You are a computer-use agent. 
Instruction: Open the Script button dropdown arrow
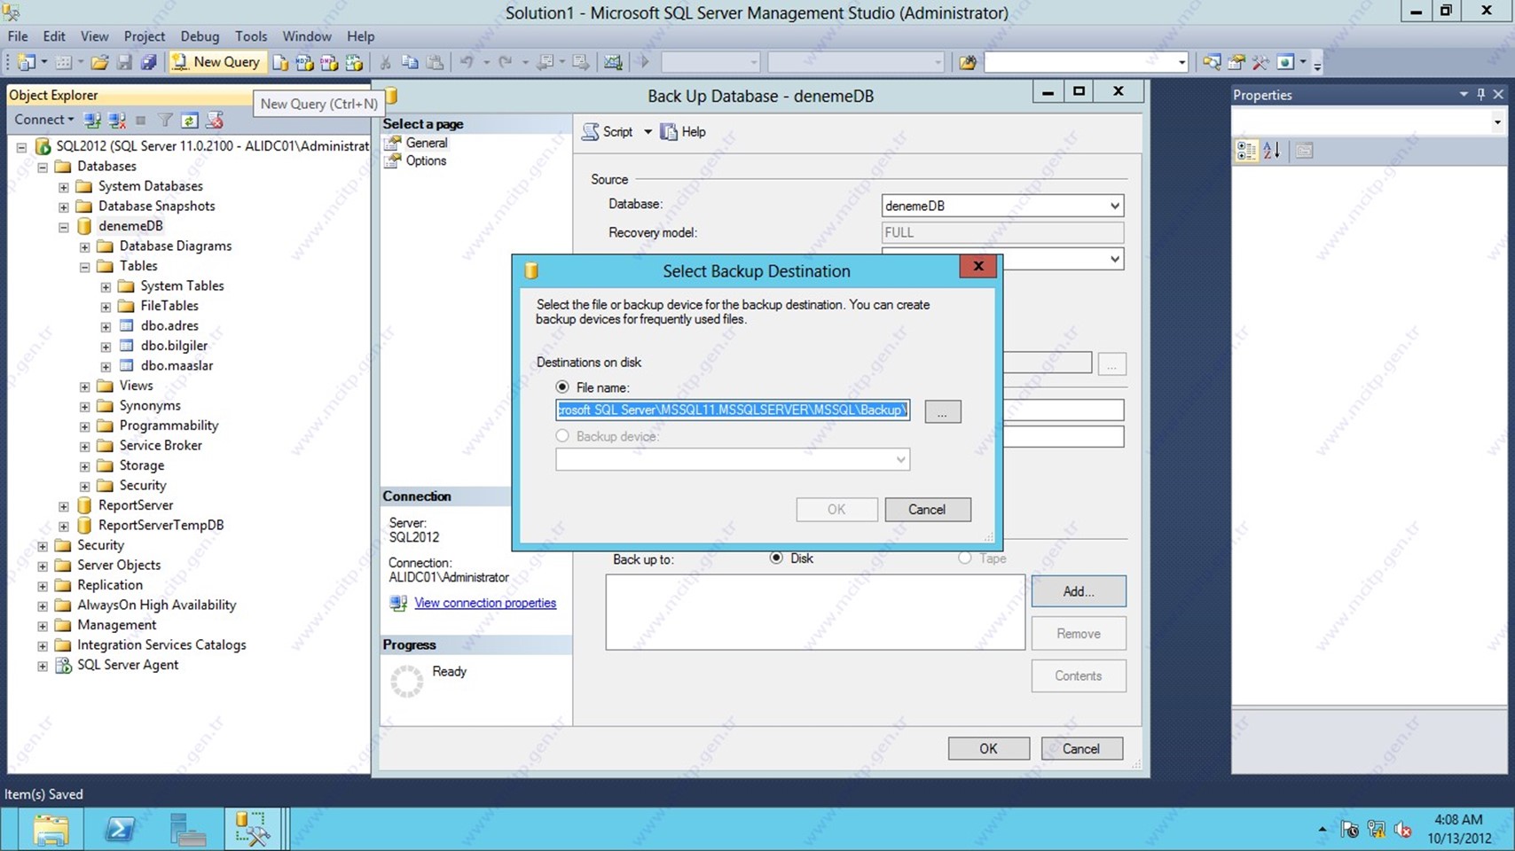648,132
